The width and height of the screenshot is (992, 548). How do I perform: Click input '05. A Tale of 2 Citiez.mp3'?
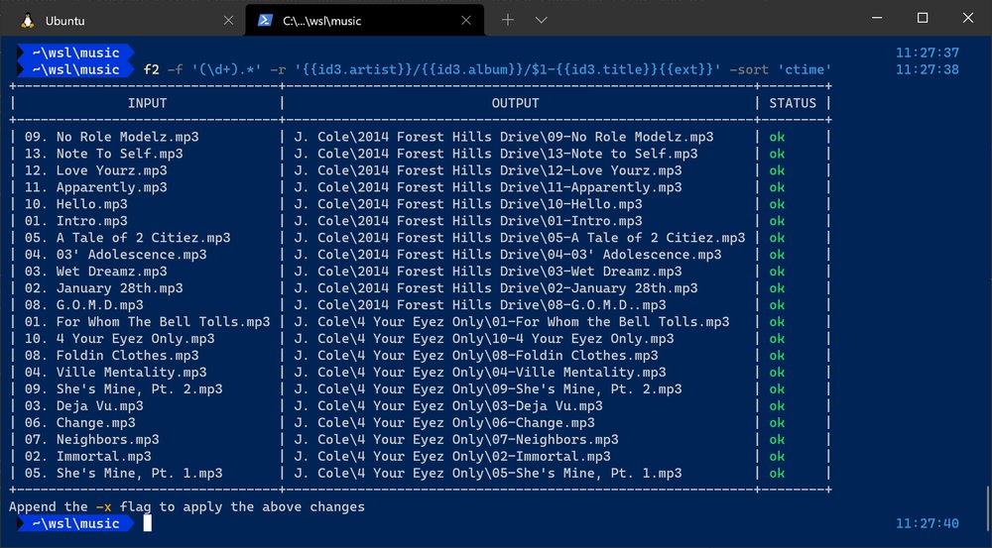128,238
